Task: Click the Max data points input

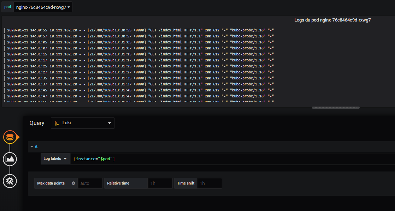Action: [x=90, y=183]
